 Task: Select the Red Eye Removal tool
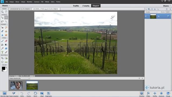[2, 27]
